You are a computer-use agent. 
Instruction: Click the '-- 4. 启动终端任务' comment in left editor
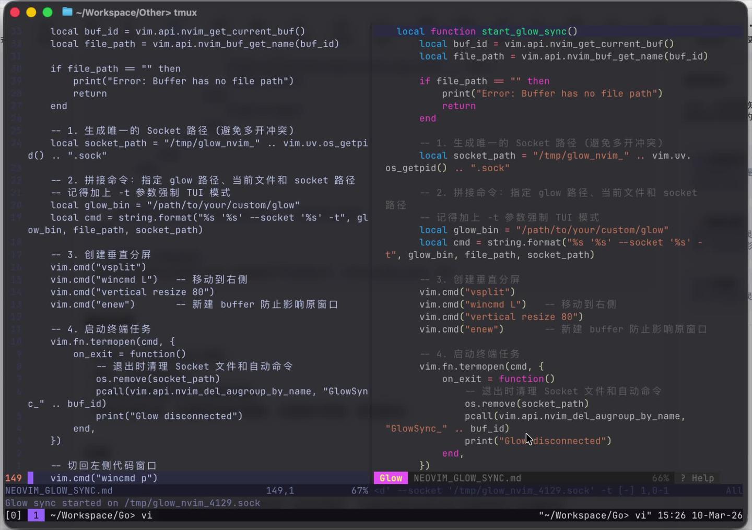[101, 329]
